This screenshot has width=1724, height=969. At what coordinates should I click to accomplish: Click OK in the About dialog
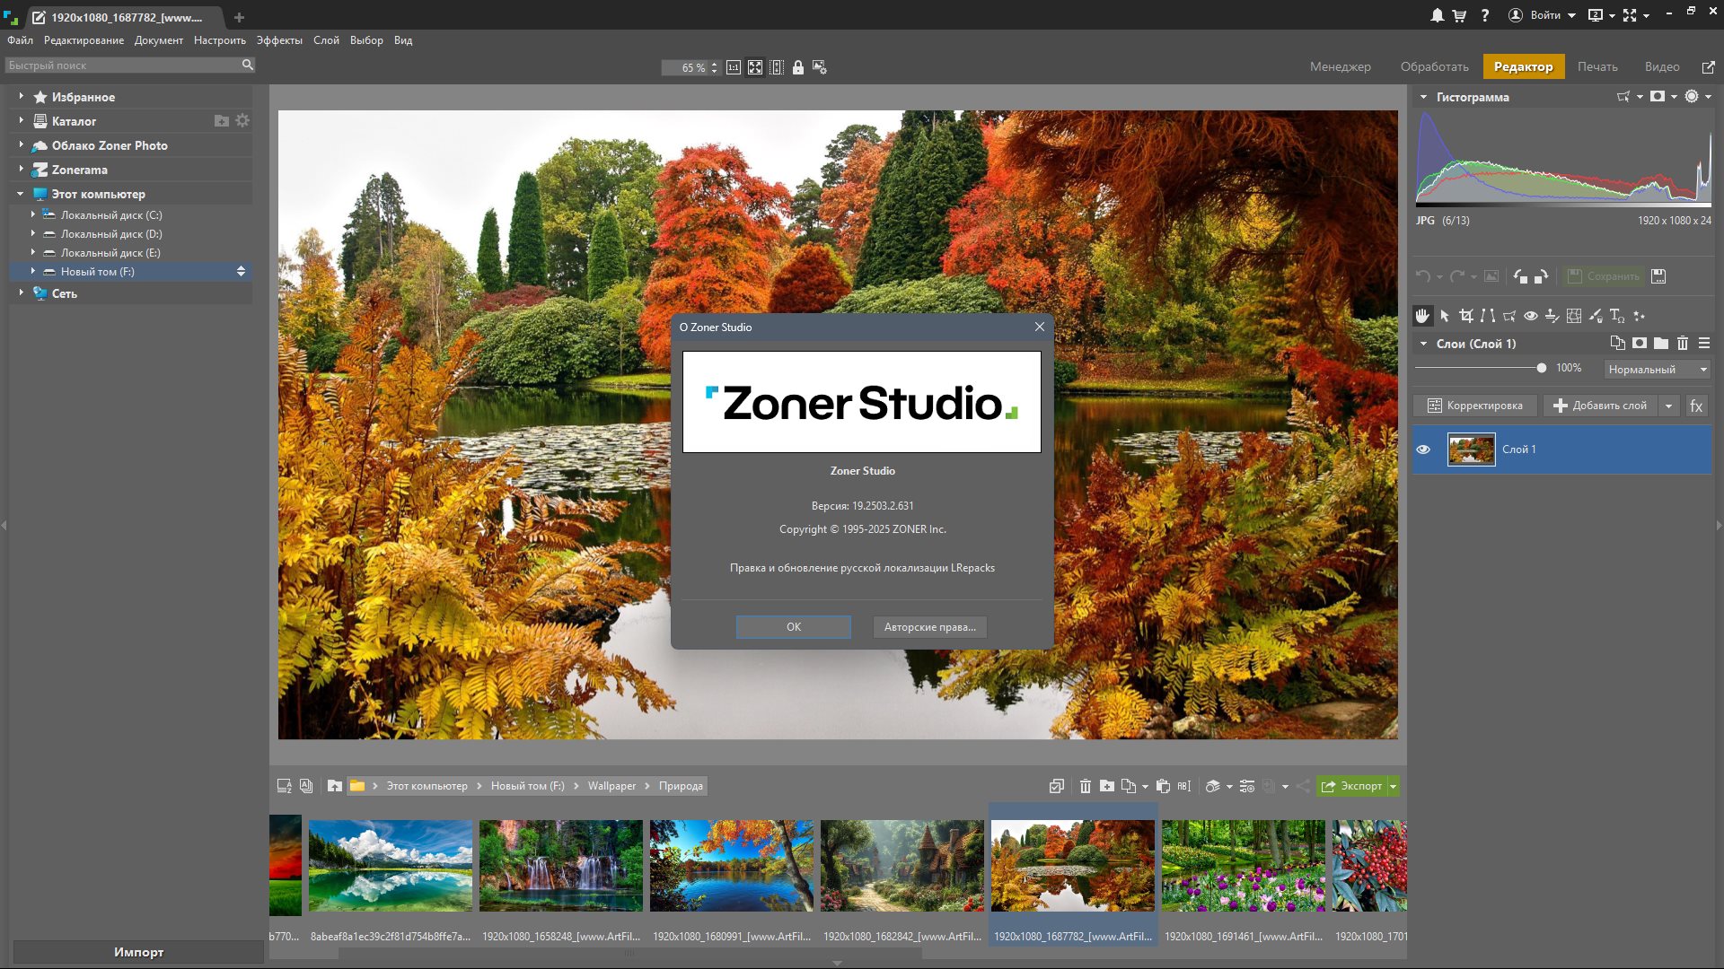[x=794, y=627]
